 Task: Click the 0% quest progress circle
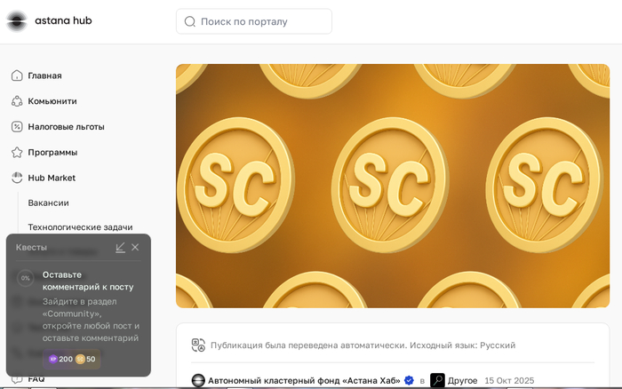click(x=26, y=278)
